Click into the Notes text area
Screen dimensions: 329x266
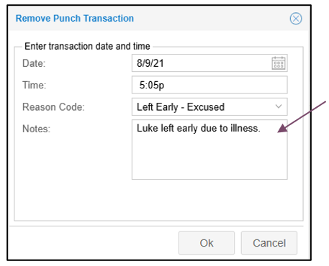(x=209, y=150)
